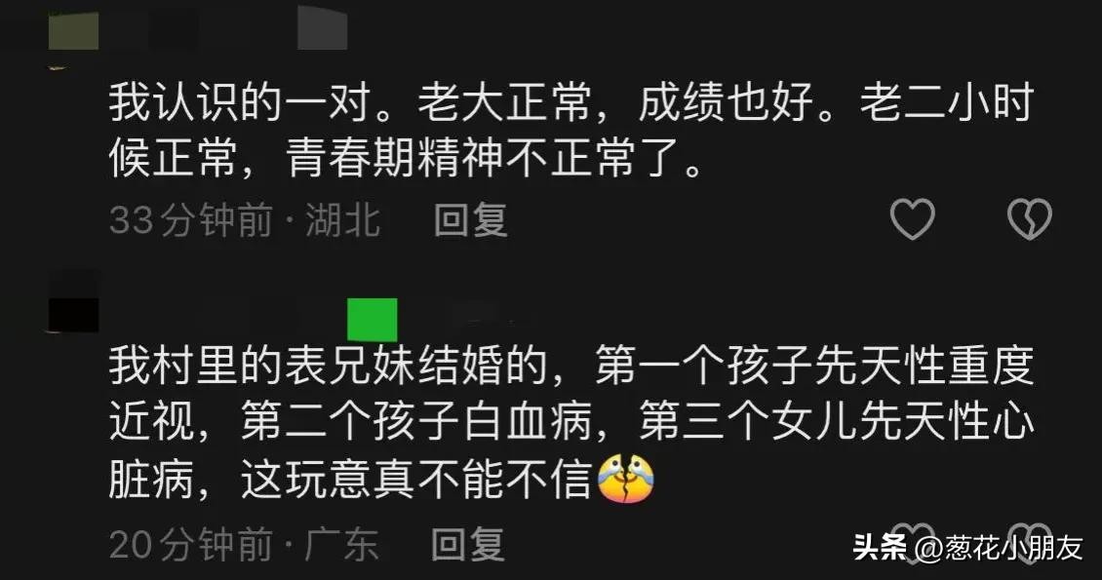Select the comment about 老大正常 成绩也好
The image size is (1102, 580).
(571, 131)
